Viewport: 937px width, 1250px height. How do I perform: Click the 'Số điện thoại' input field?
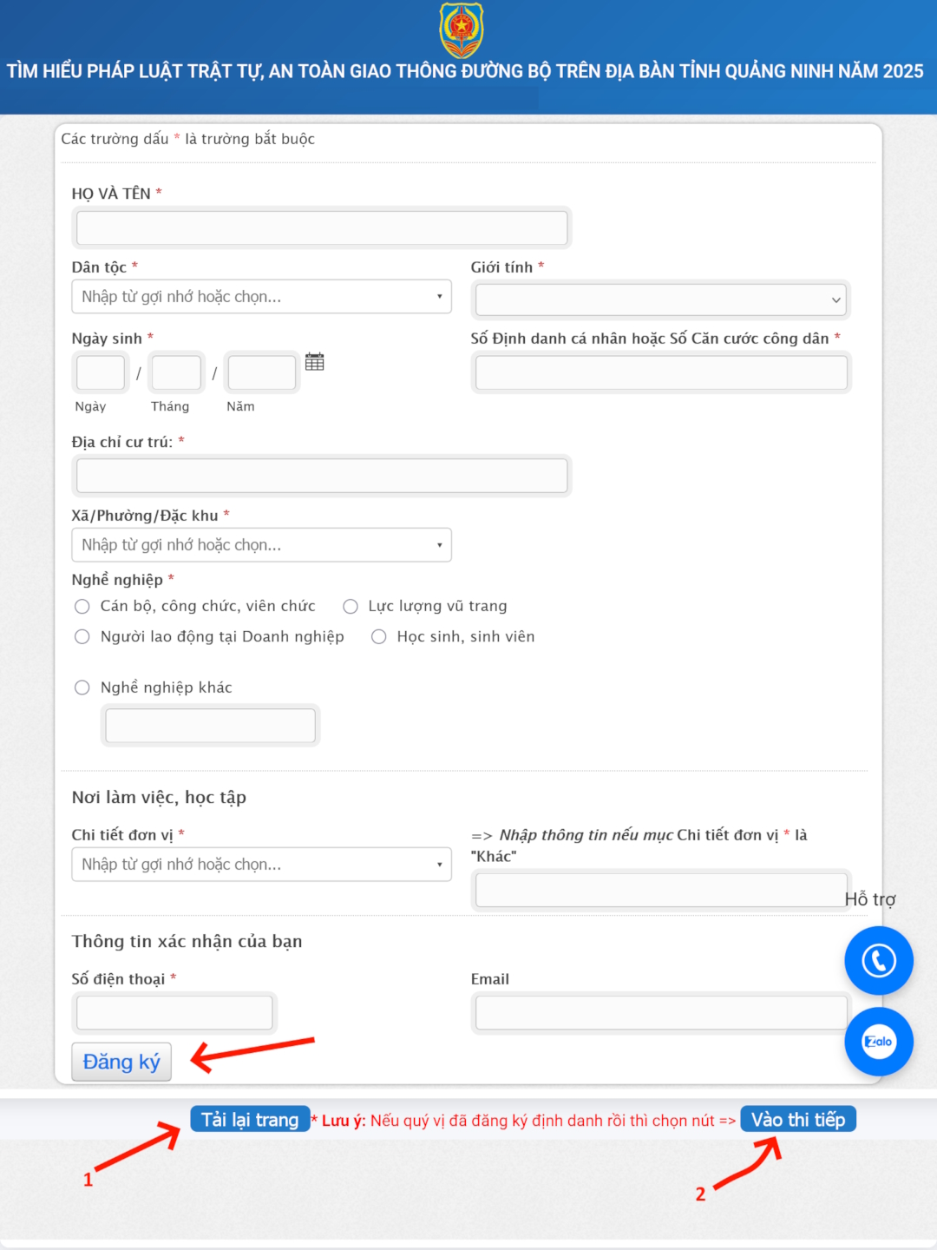pyautogui.click(x=174, y=1013)
